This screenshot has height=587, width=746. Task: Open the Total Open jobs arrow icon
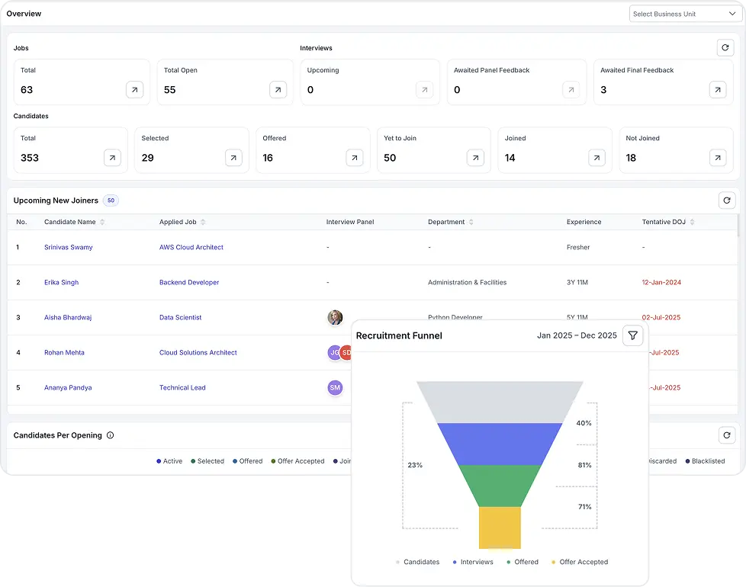pos(278,90)
